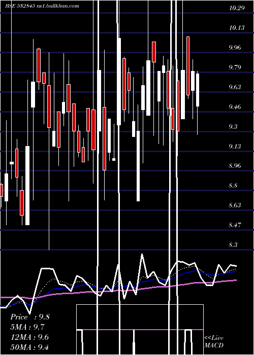The image size is (254, 355).
Task: Click the 10.13 price axis label
Action: [x=237, y=28]
